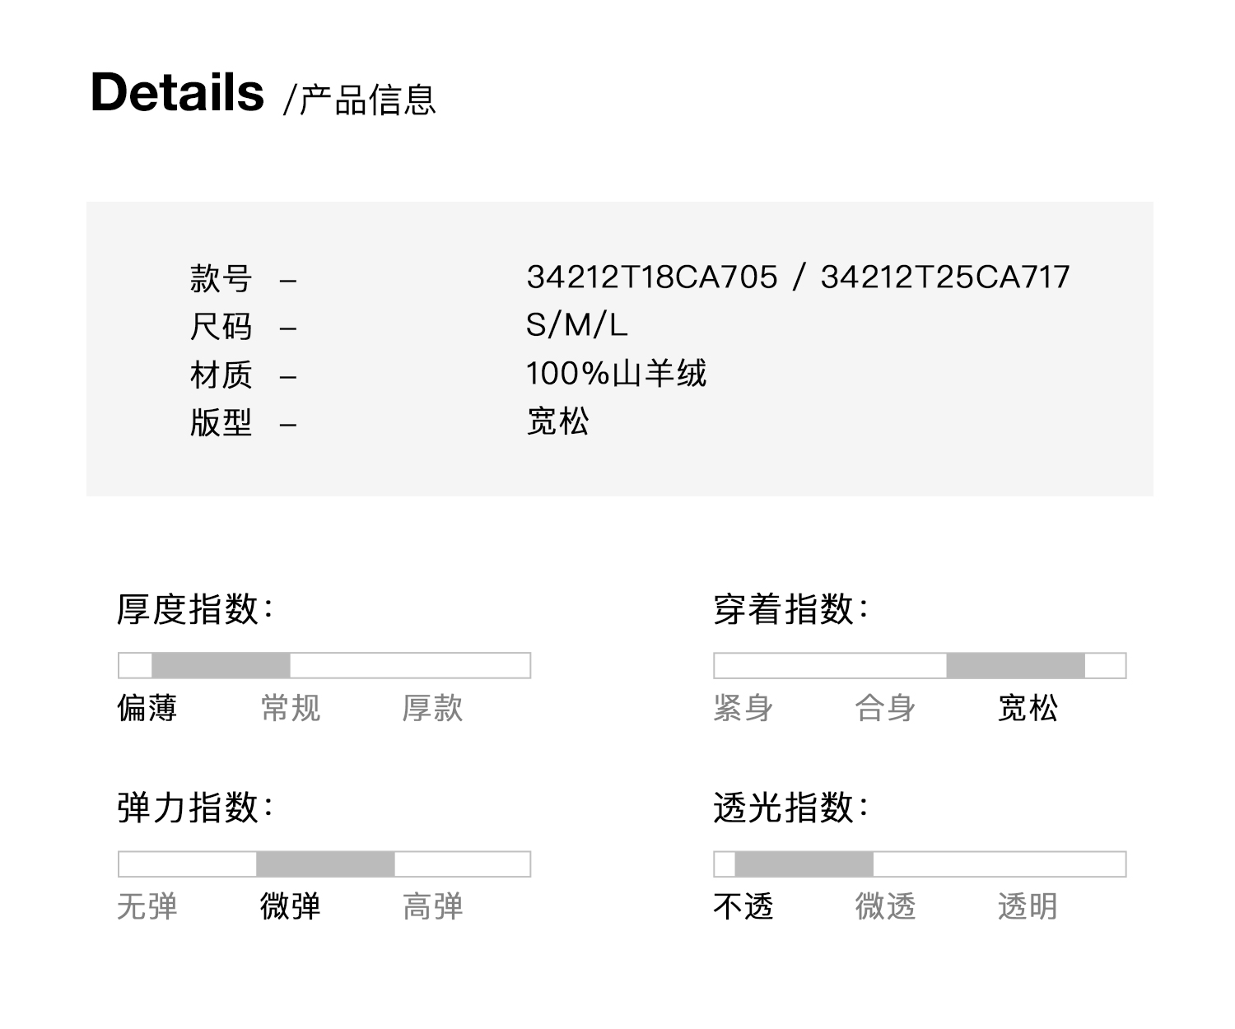Screen dimensions: 1235x1029
Task: Choose the 紧身 fit label
Action: (743, 708)
